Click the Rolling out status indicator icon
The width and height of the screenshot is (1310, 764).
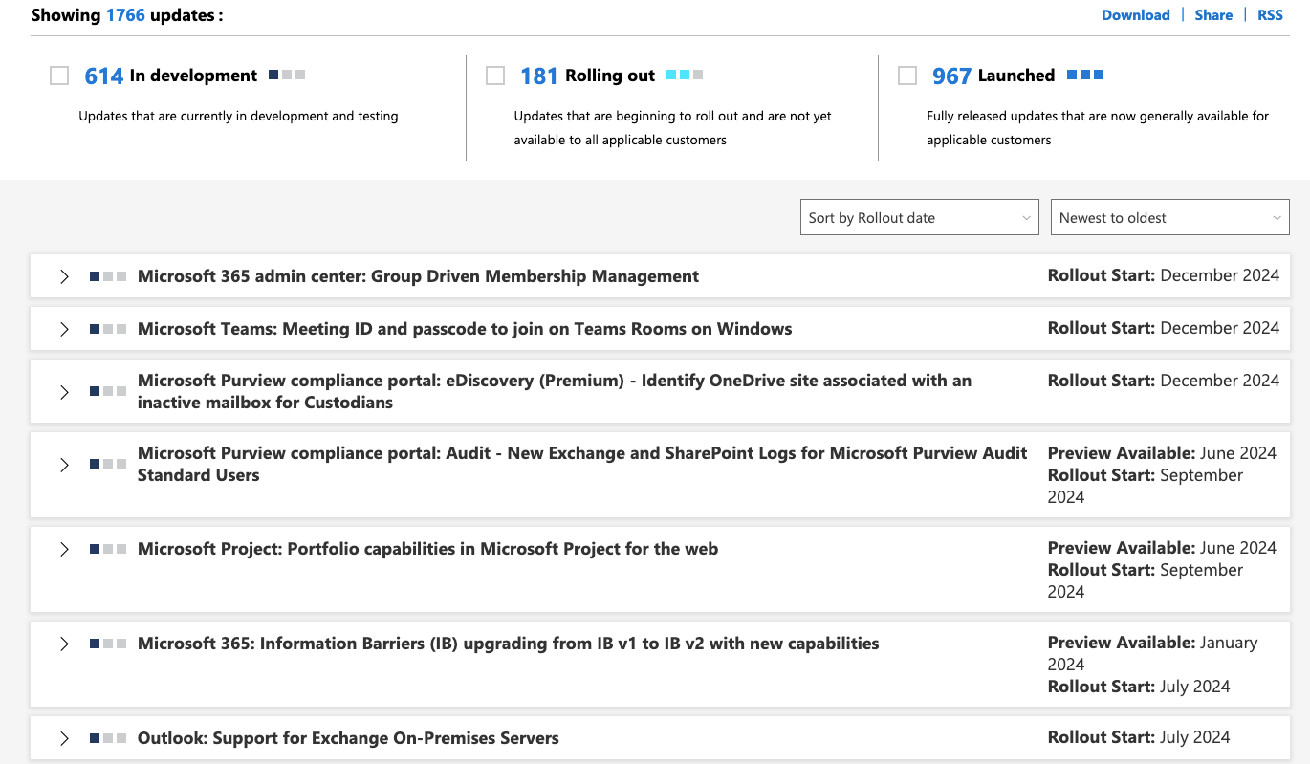tap(685, 74)
